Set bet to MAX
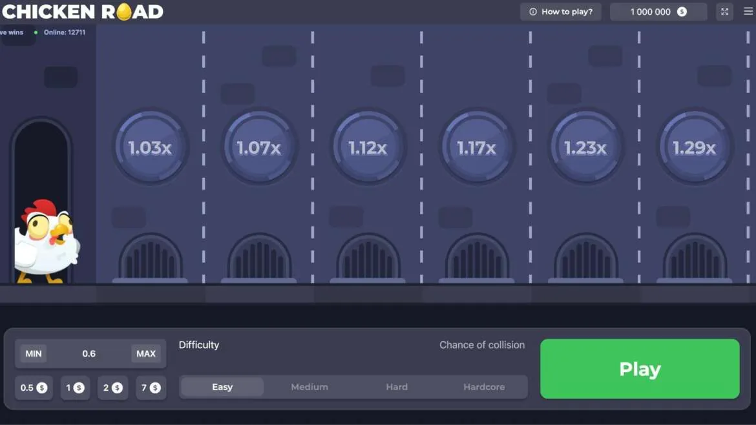Viewport: 756px width, 425px height. [x=146, y=353]
